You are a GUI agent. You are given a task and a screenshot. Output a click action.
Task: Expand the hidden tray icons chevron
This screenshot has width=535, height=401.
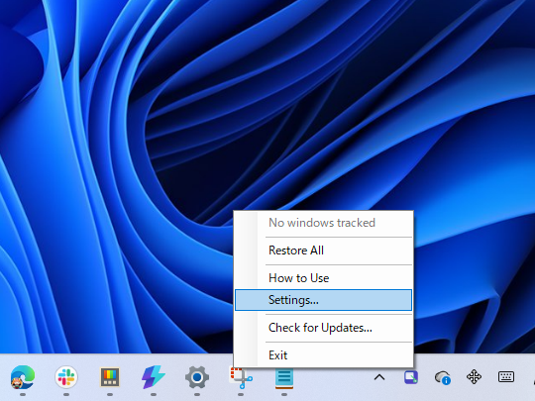tap(379, 377)
